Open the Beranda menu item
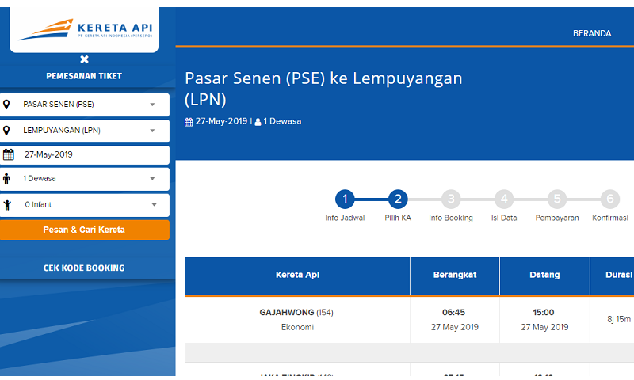Viewport: 634px width, 380px height. 591,34
